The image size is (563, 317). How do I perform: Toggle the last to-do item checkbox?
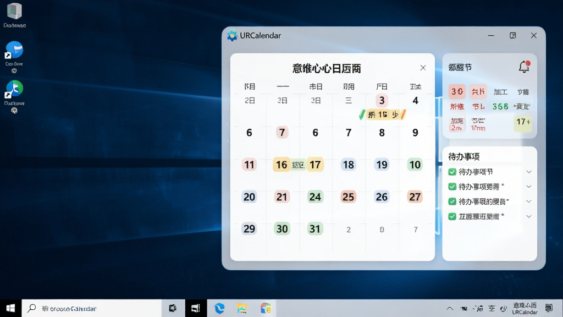tap(452, 216)
